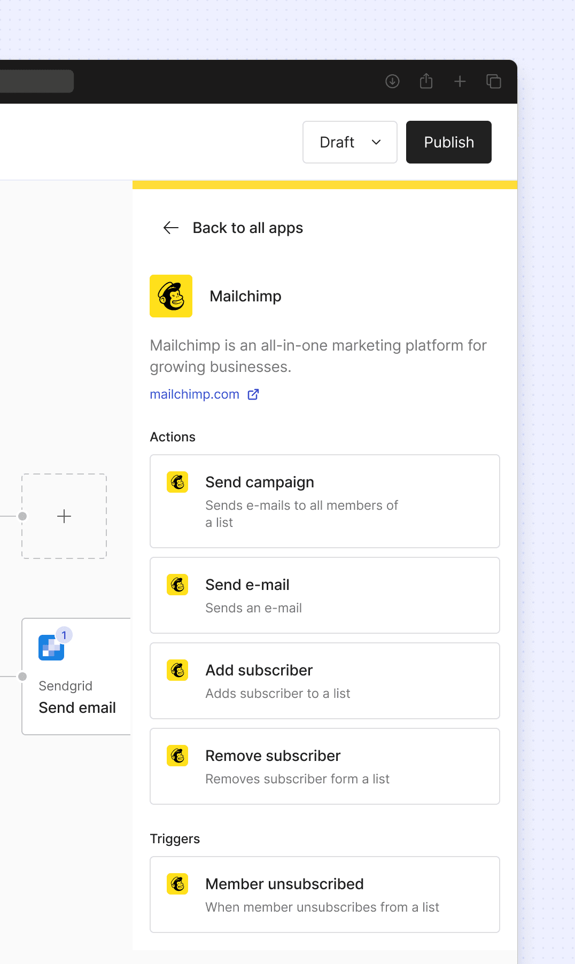
Task: Click the browser share icon
Action: click(426, 81)
